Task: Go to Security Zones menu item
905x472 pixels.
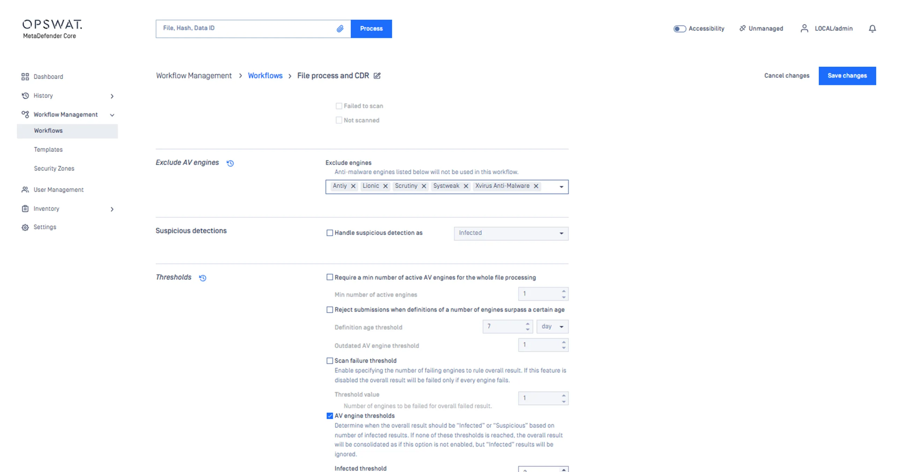Action: (x=54, y=169)
